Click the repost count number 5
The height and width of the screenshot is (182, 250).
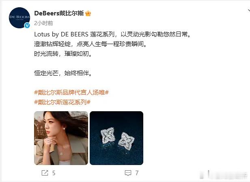click(54, 173)
